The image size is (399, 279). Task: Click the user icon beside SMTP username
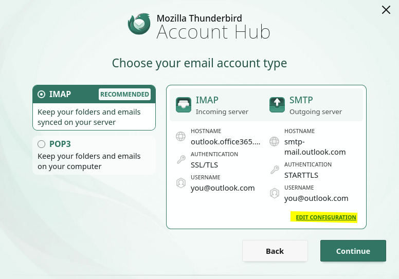point(275,193)
